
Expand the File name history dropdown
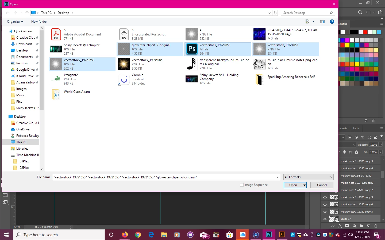278,177
